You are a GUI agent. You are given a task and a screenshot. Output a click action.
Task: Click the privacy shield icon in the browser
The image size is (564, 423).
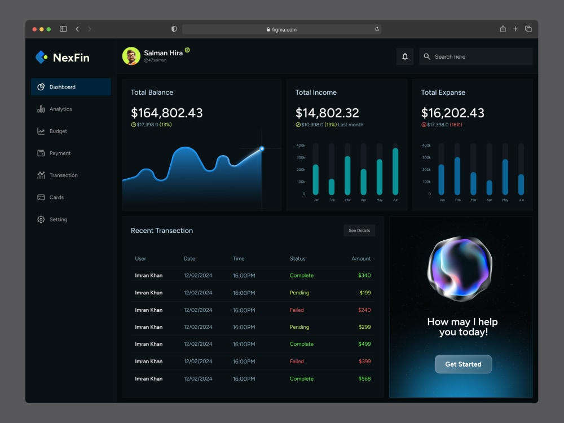coord(174,29)
